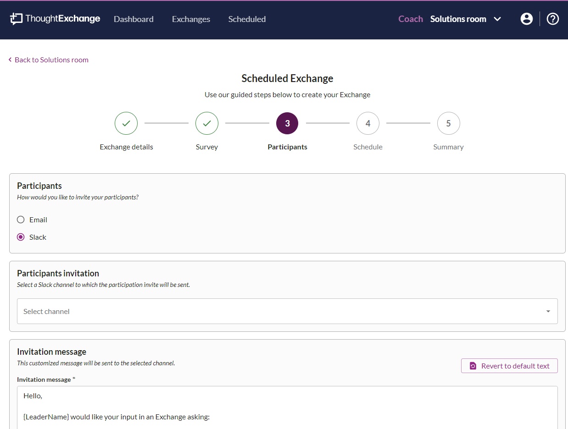This screenshot has width=568, height=429.
Task: Open the Dashboard nav item
Action: 134,19
